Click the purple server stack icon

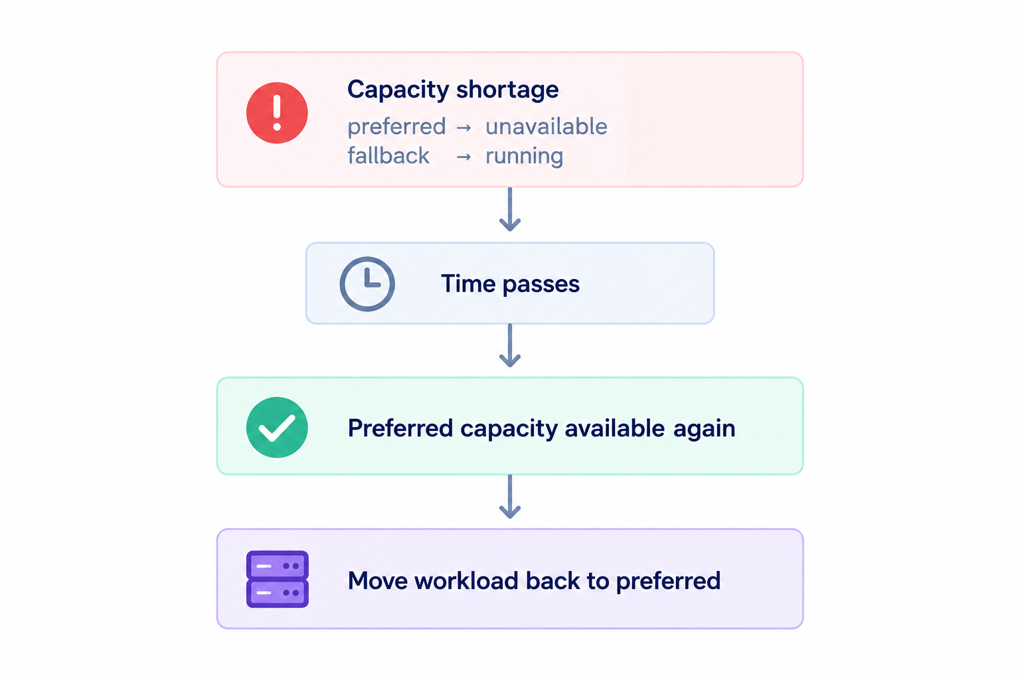pyautogui.click(x=278, y=579)
